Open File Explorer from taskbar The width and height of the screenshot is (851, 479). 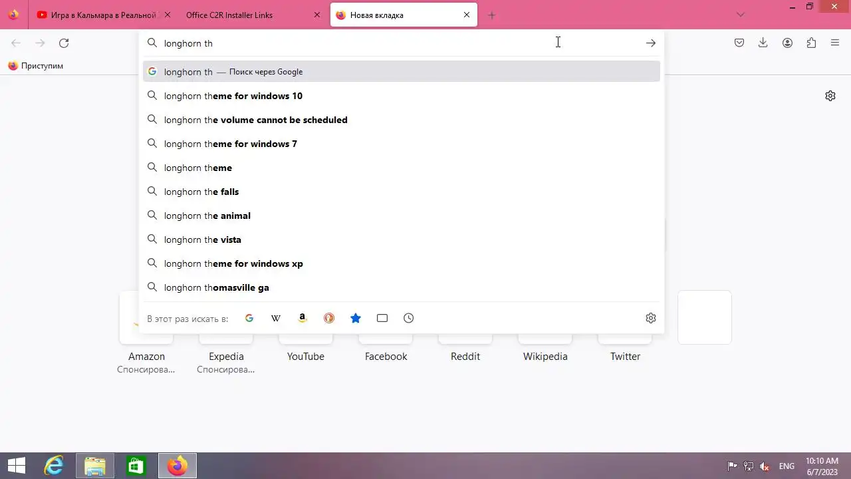point(95,466)
